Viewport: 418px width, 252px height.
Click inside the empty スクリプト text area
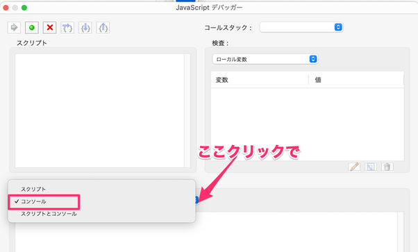point(99,110)
